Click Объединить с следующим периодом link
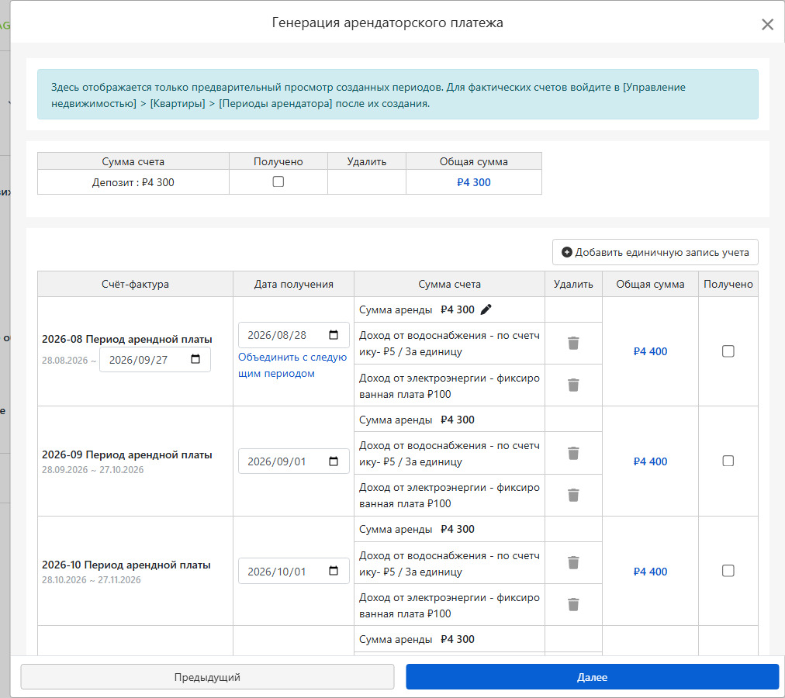 tap(292, 365)
